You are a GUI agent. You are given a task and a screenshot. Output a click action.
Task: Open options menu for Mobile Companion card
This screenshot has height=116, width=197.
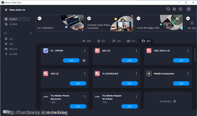pos(188,74)
